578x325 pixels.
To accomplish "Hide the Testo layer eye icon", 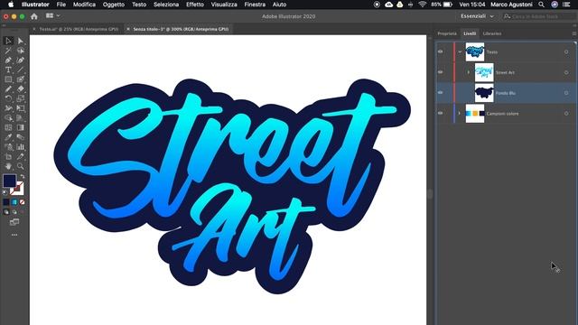I will pos(441,52).
